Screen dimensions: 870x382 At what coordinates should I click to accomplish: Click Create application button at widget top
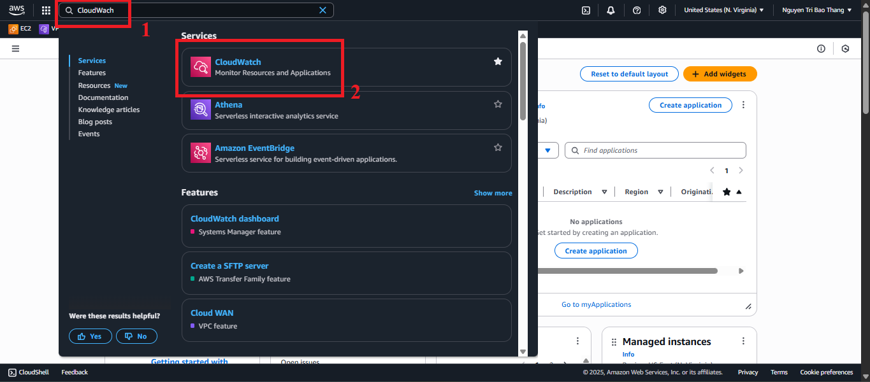tap(690, 105)
